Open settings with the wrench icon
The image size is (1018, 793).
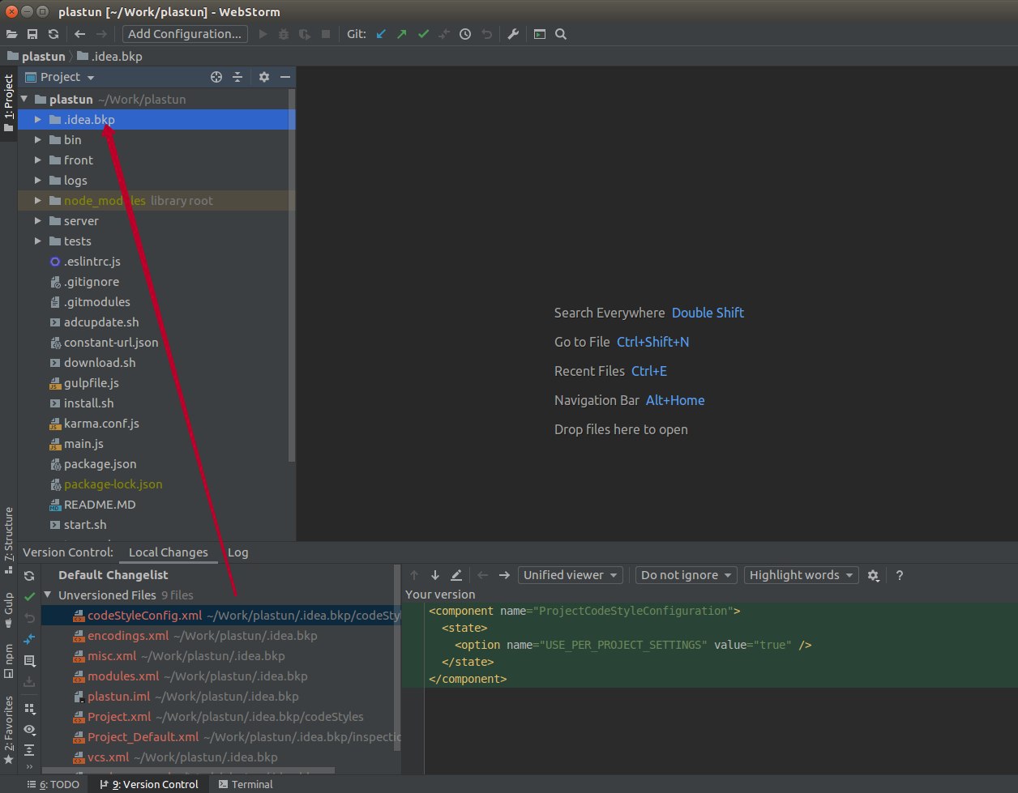pyautogui.click(x=513, y=34)
